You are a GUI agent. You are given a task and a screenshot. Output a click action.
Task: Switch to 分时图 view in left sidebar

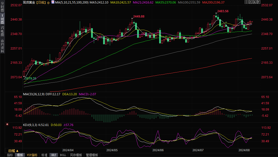point(2,7)
